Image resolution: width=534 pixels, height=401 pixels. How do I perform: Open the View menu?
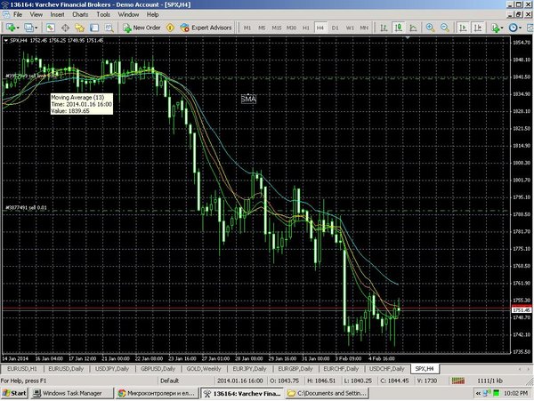pyautogui.click(x=36, y=14)
